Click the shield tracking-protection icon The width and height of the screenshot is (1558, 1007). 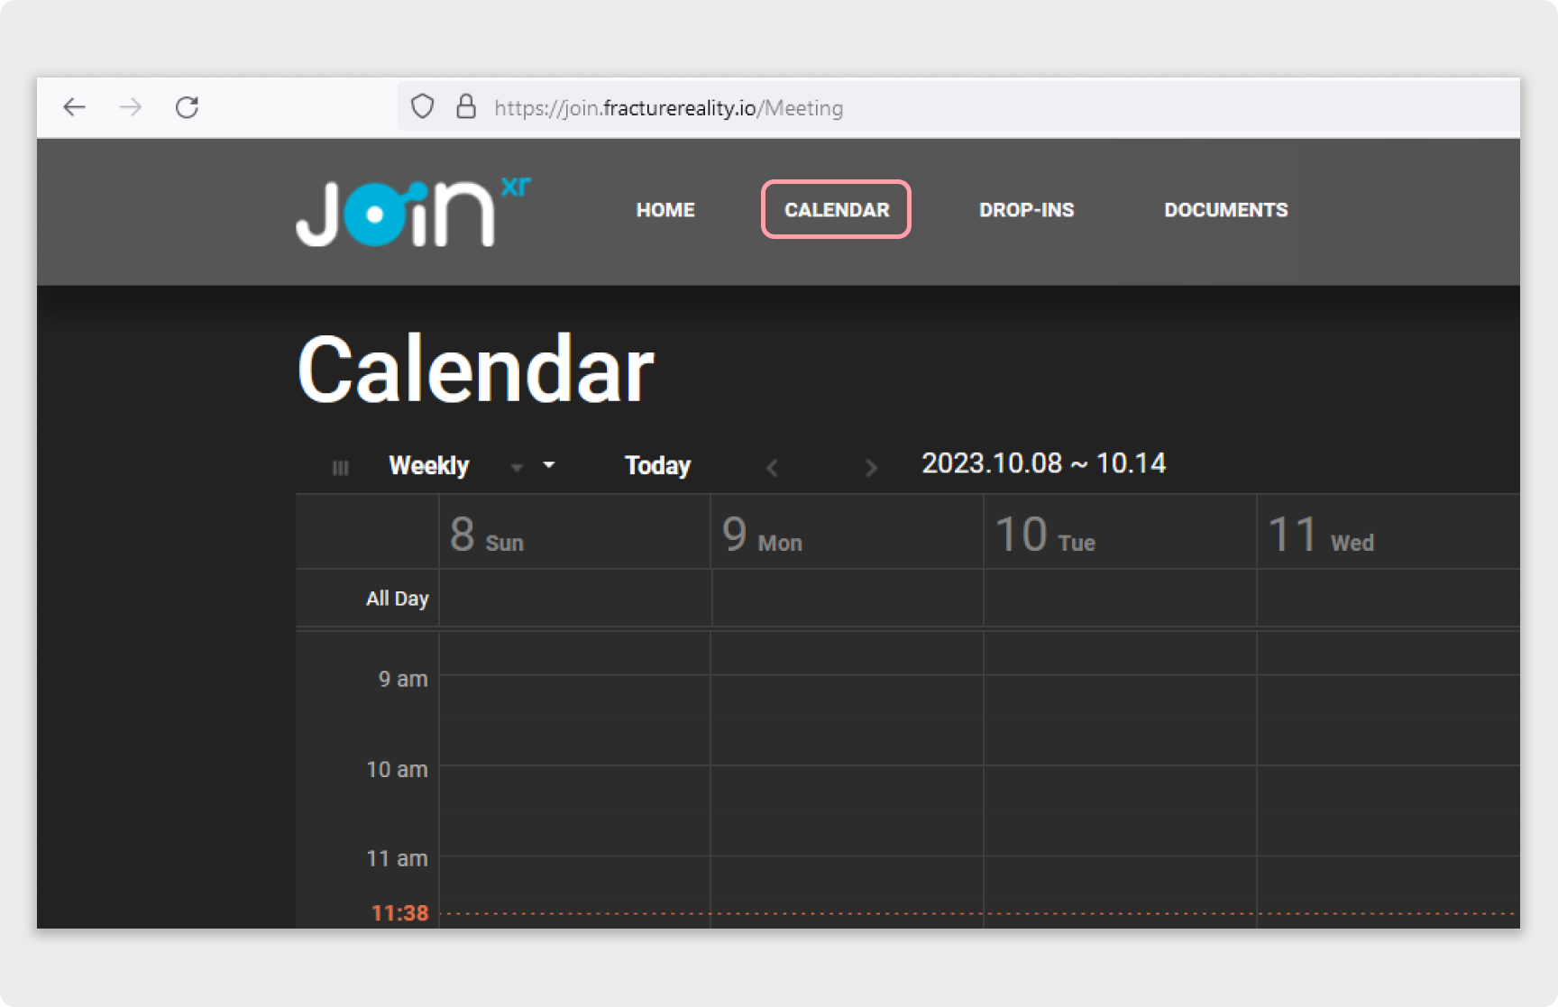pyautogui.click(x=422, y=105)
